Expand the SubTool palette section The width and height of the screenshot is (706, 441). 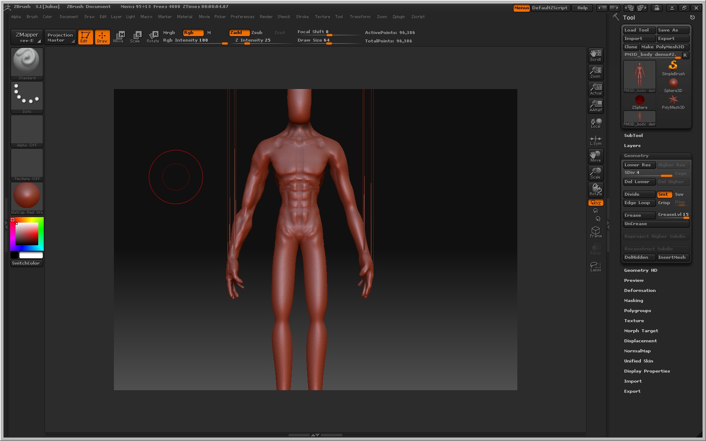tap(633, 135)
